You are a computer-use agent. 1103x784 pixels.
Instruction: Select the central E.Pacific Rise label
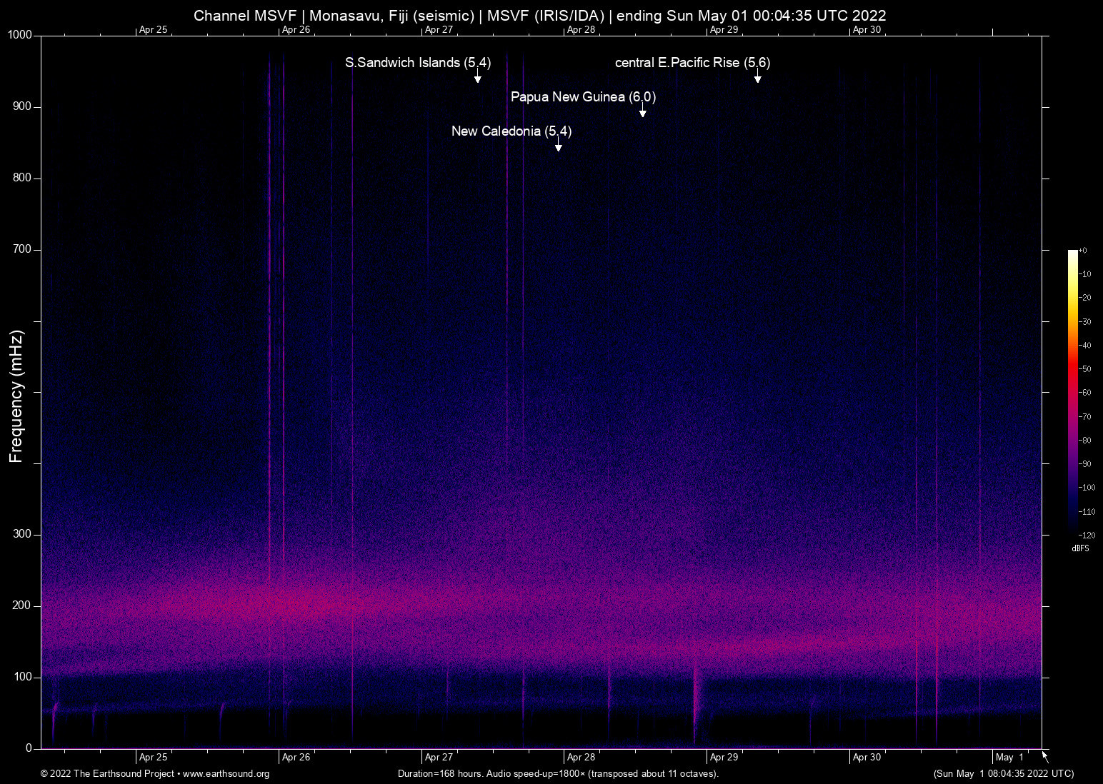pyautogui.click(x=692, y=63)
